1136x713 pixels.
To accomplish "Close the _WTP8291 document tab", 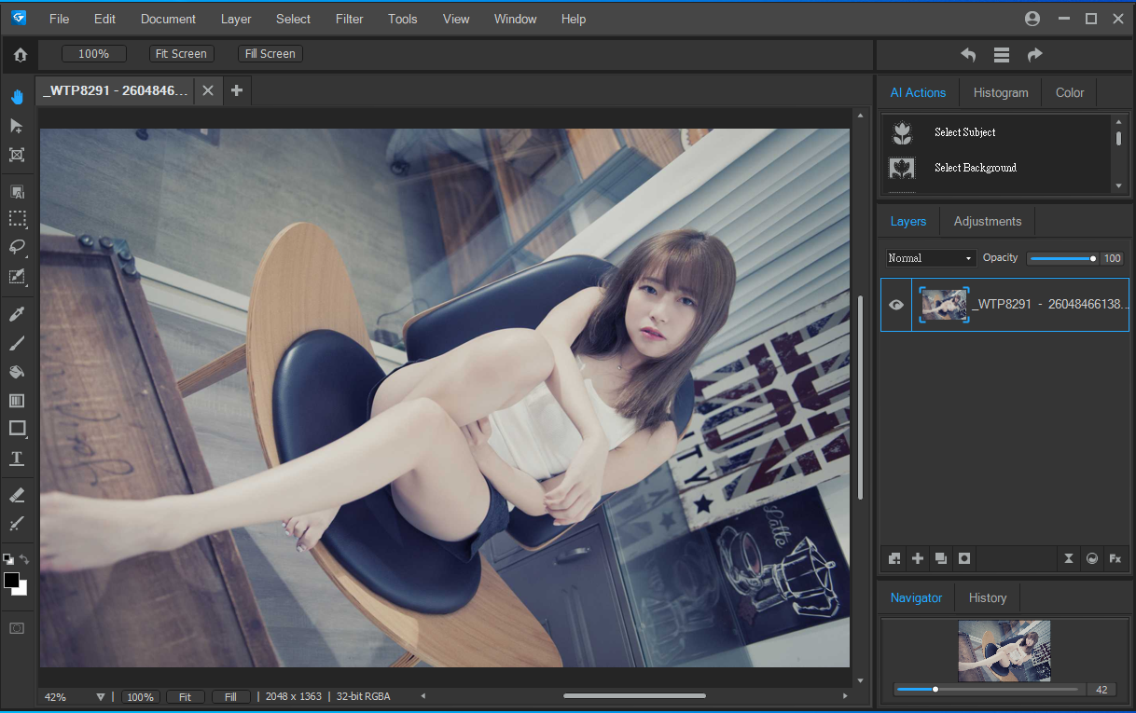I will (x=208, y=90).
